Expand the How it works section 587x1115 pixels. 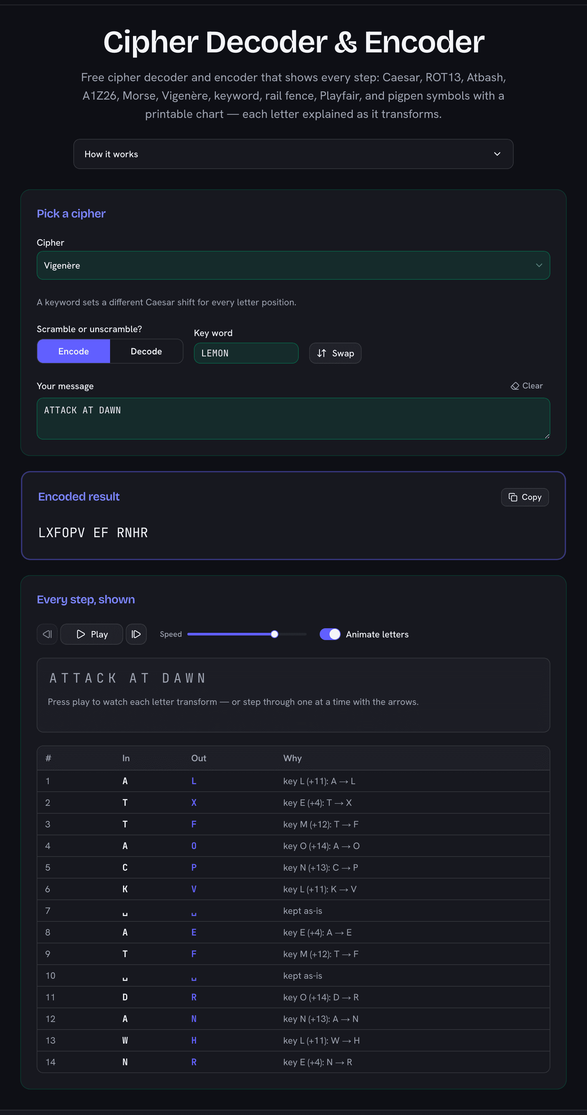pos(293,154)
